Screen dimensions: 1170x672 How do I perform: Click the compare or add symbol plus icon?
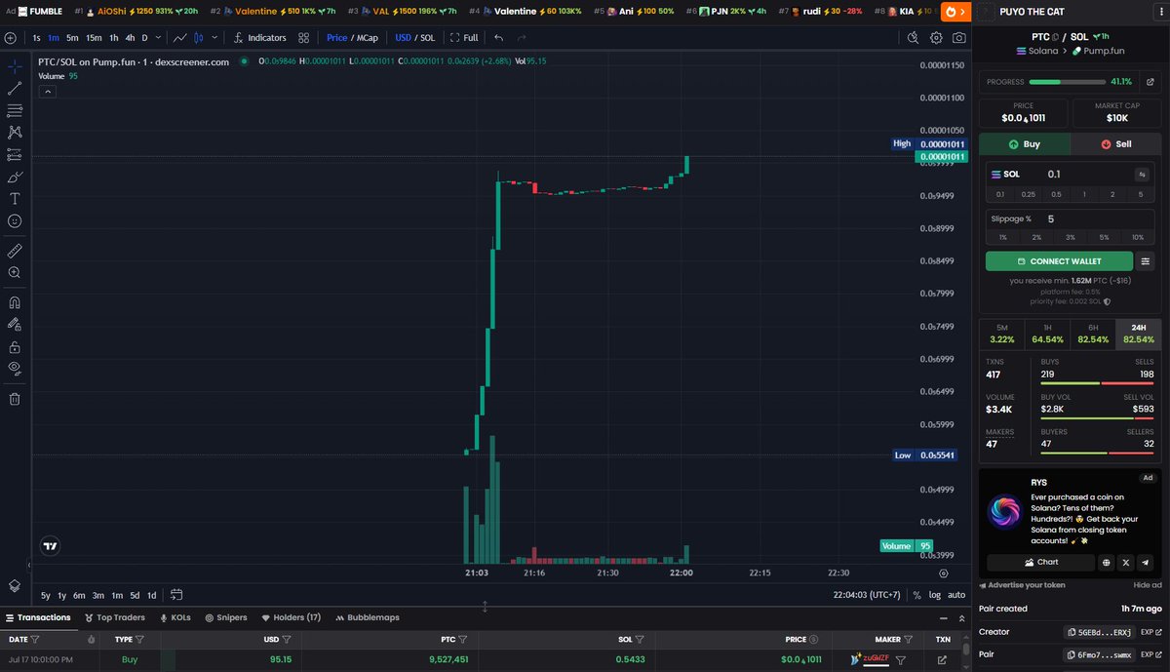point(11,38)
